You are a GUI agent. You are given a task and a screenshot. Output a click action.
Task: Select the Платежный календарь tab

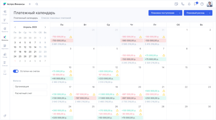26,18
